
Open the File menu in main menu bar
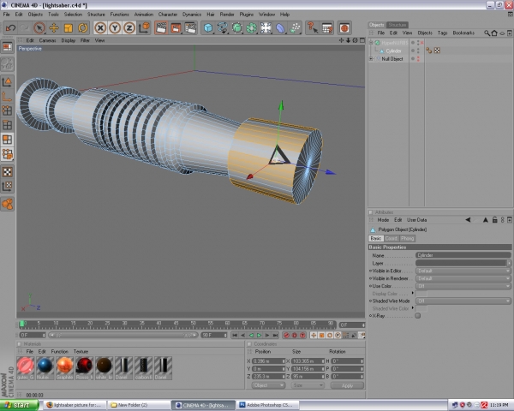tap(6, 15)
